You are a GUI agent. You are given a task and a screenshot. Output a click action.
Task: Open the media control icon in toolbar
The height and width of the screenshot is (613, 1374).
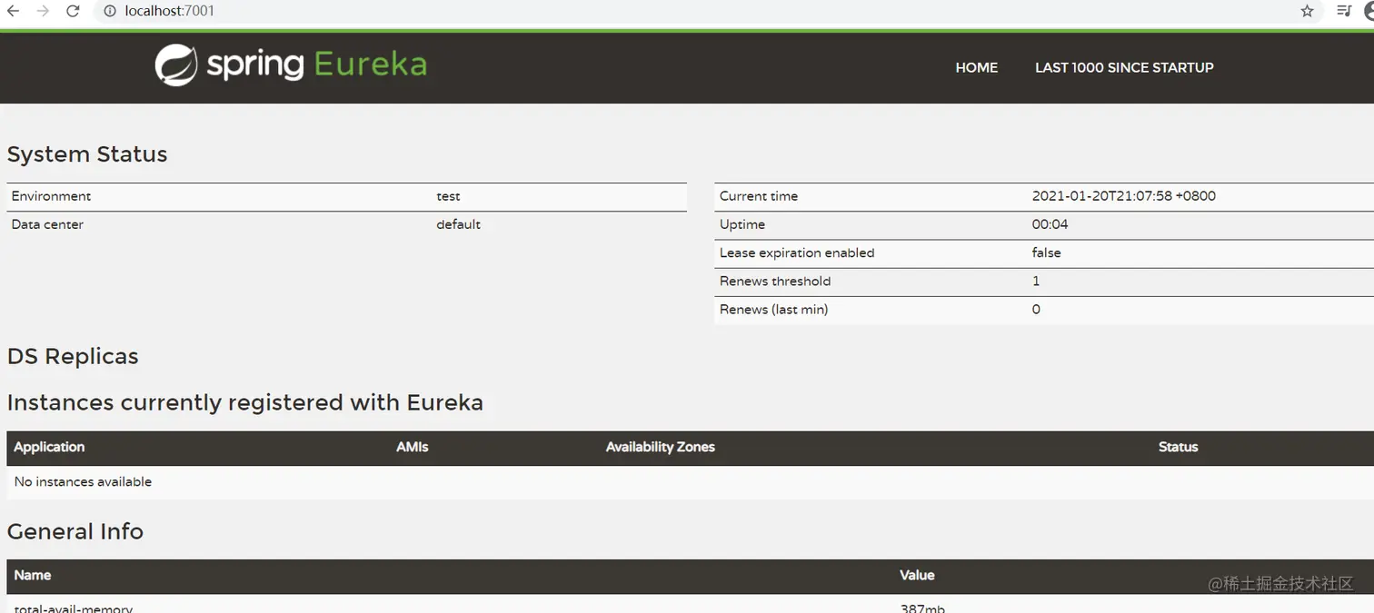[1345, 11]
